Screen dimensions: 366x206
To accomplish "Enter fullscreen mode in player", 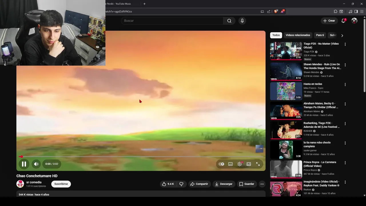I will pos(258,164).
